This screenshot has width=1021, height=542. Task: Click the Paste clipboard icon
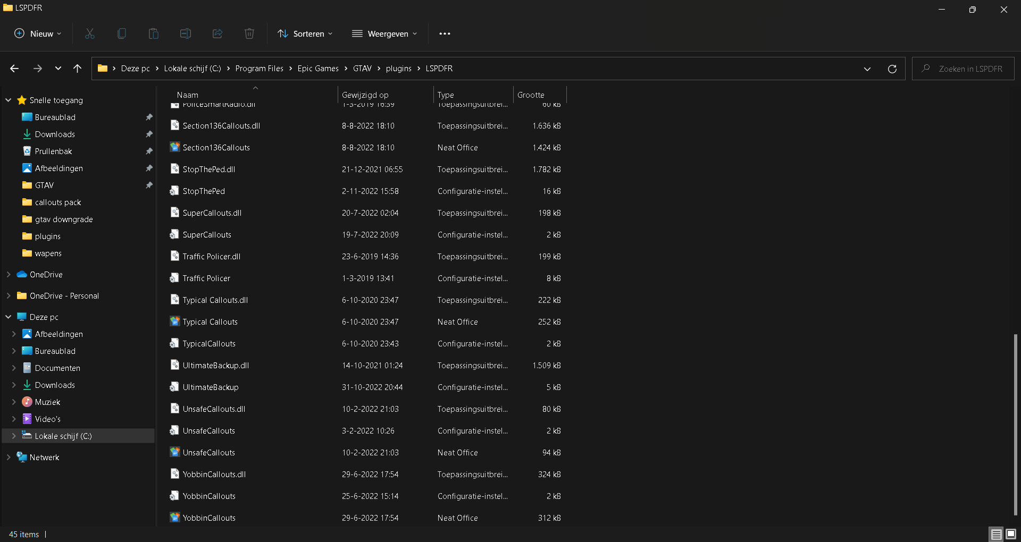[154, 33]
